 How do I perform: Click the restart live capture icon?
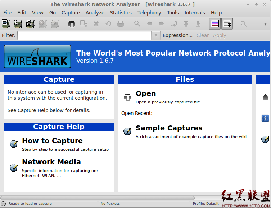[55, 24]
